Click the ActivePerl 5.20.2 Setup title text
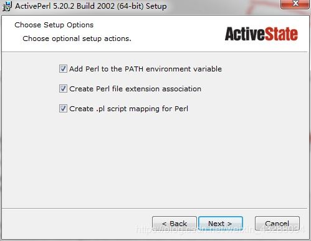 click(x=91, y=6)
